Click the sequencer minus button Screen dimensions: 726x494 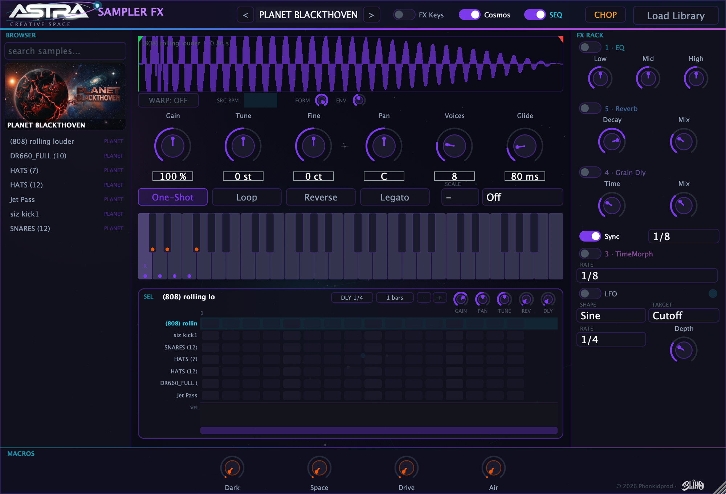424,297
